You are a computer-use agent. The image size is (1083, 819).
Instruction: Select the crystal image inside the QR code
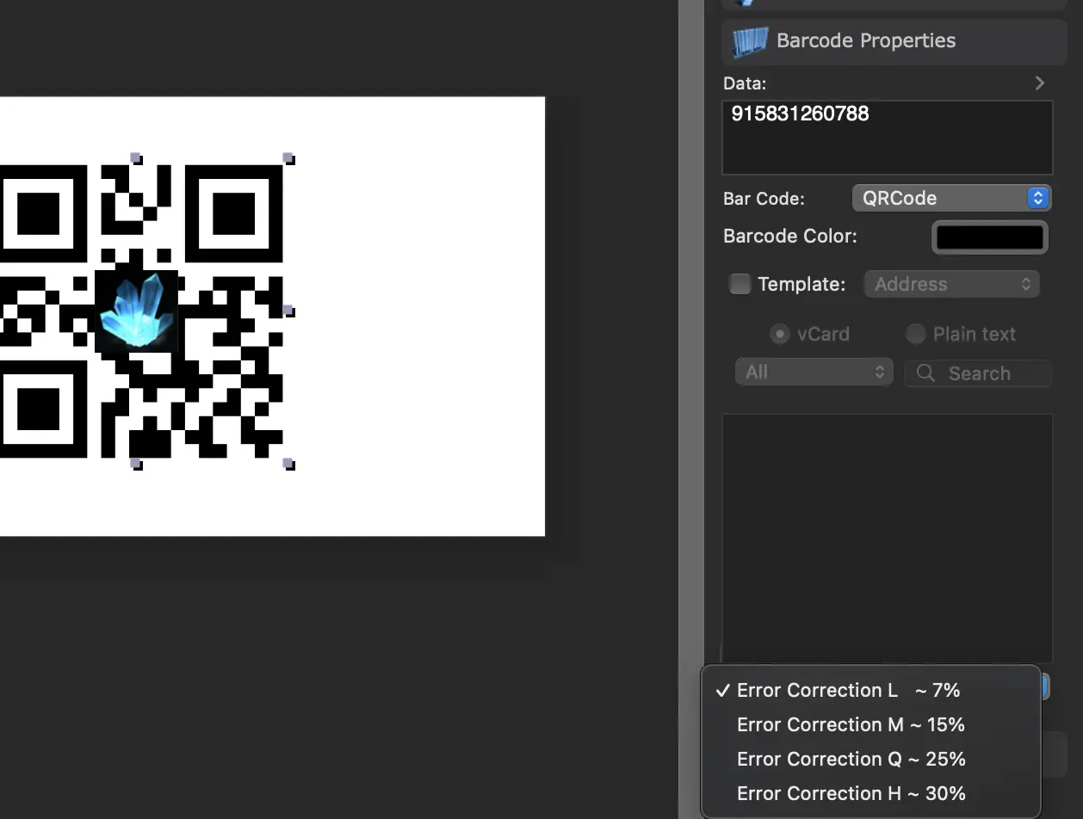pyautogui.click(x=138, y=311)
